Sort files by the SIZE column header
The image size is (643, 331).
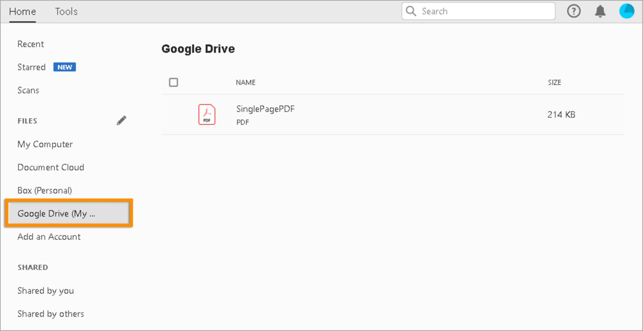click(x=555, y=82)
